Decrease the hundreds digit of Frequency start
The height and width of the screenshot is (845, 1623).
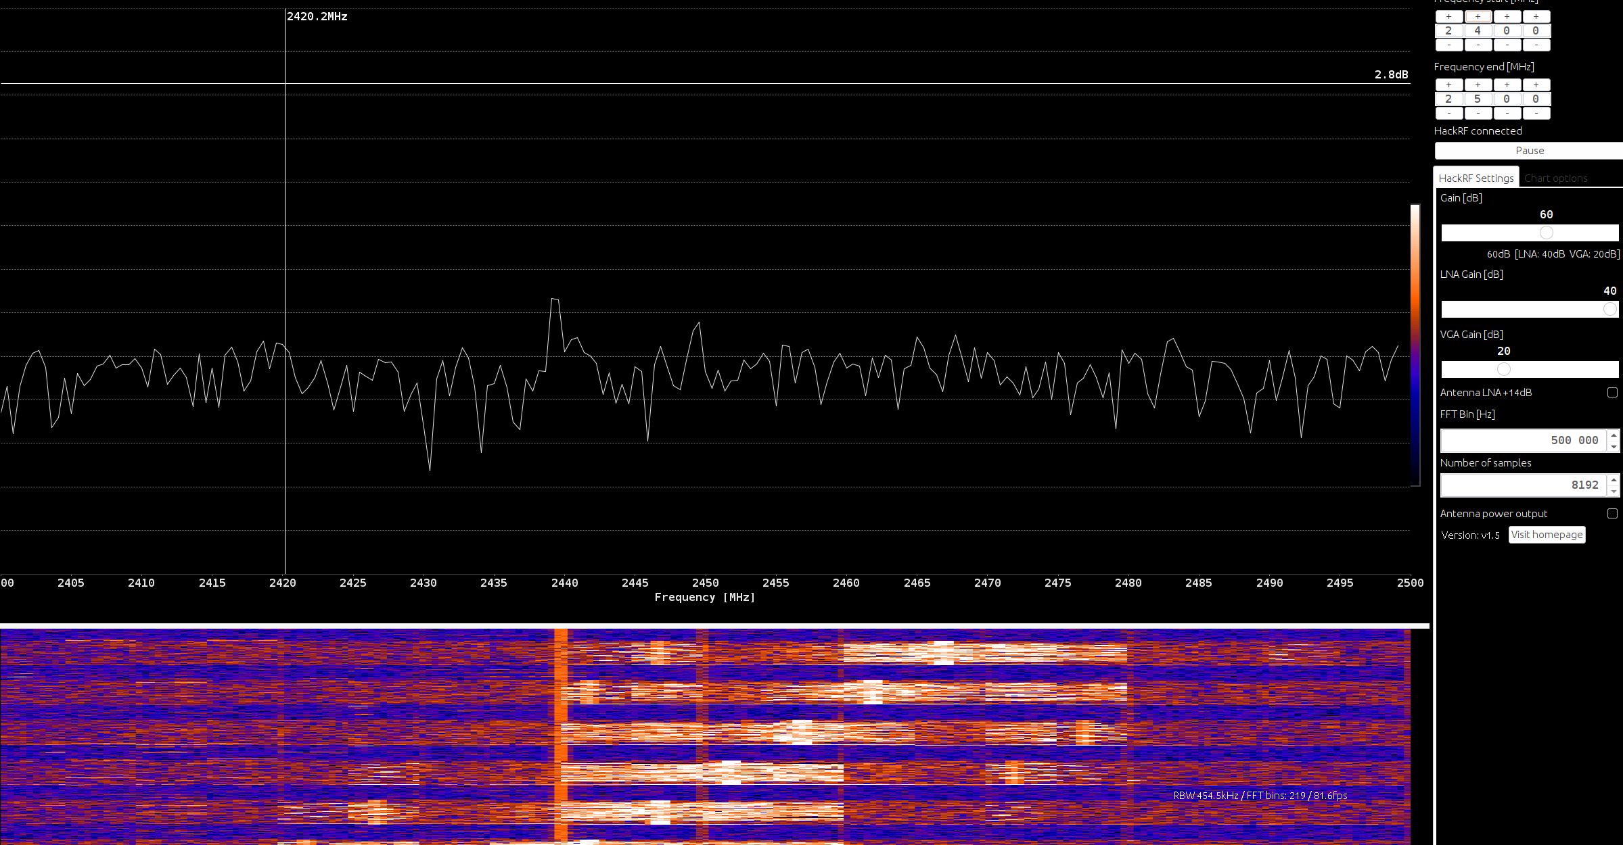[1478, 45]
